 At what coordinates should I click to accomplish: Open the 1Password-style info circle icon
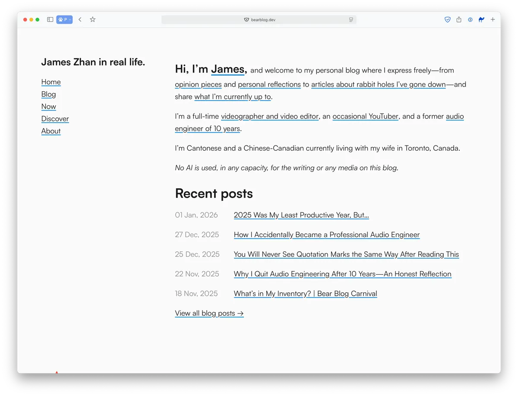(x=470, y=19)
